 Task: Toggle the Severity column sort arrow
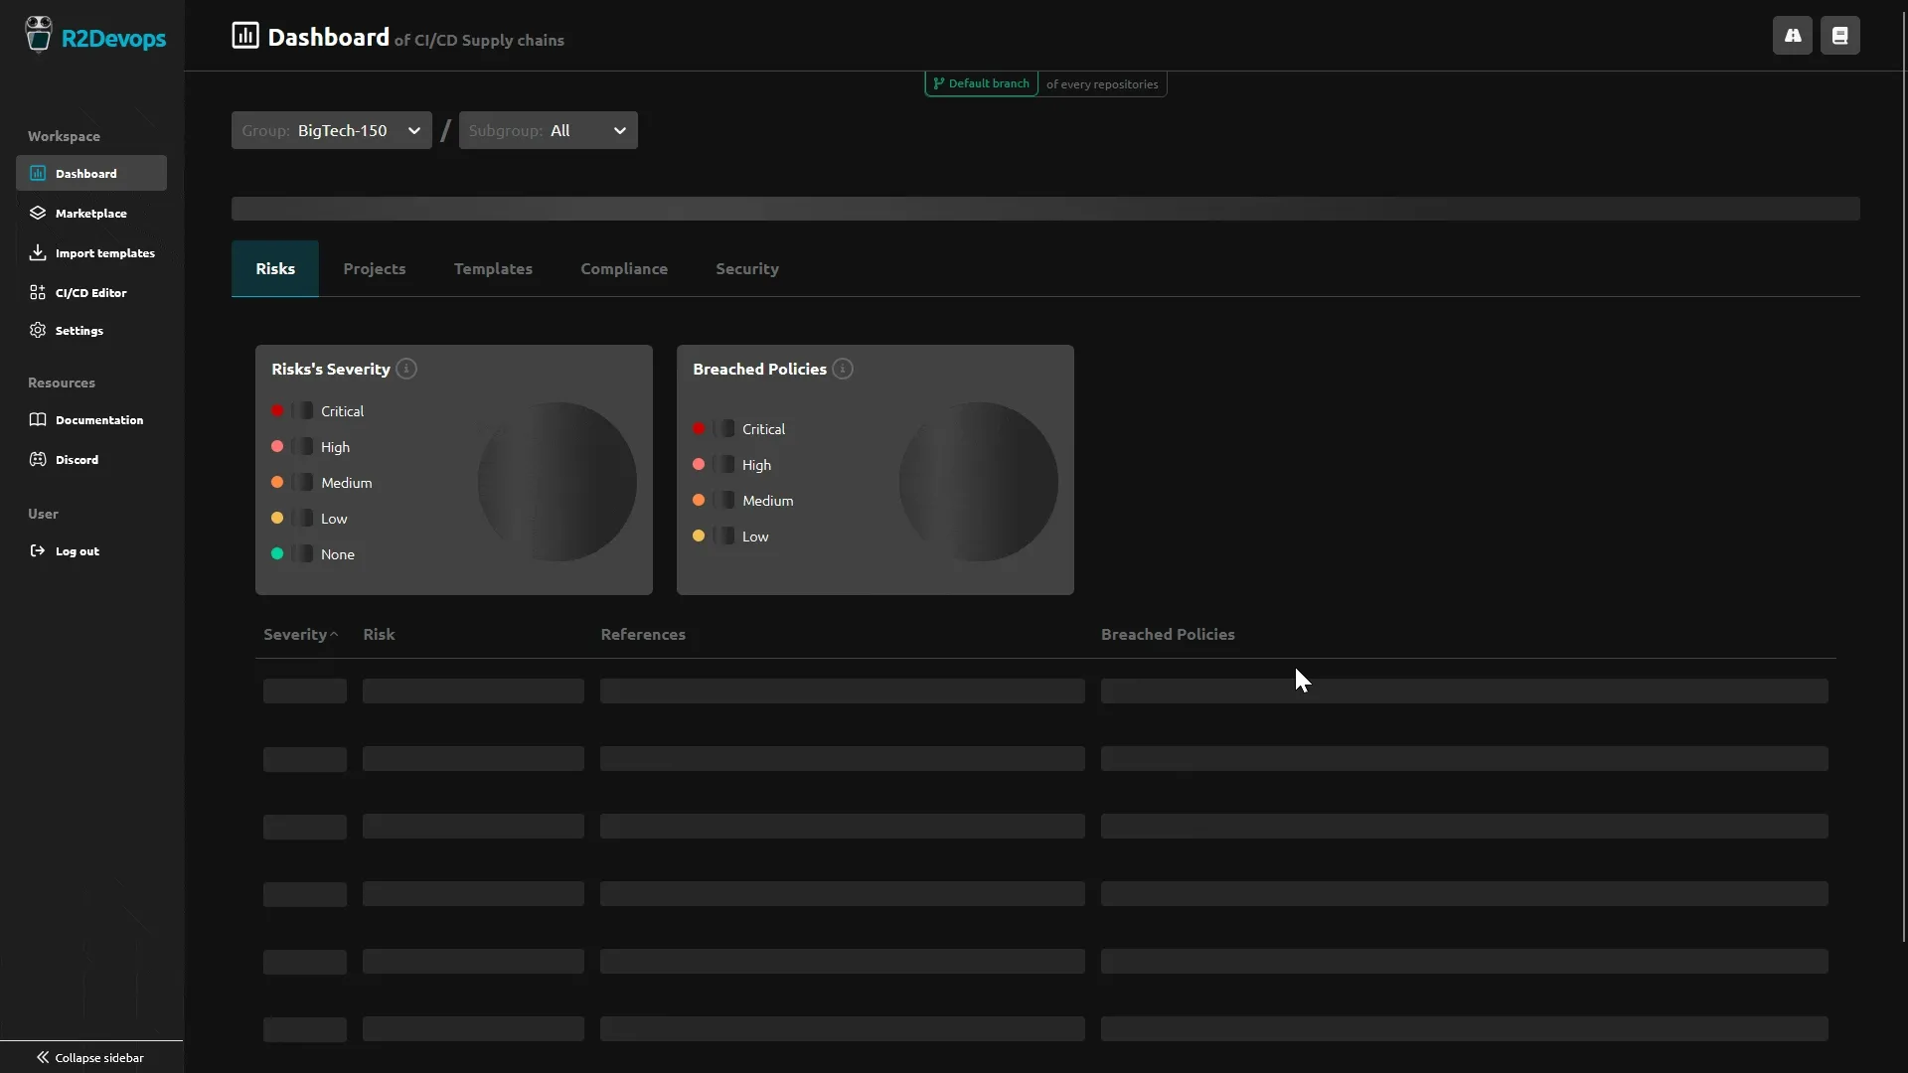pos(333,634)
